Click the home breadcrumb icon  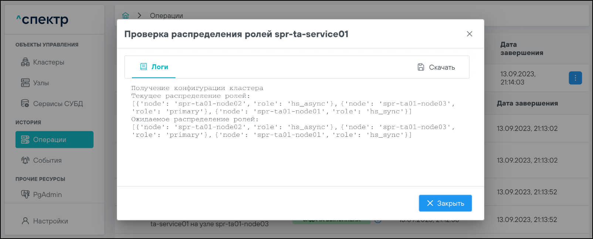click(126, 15)
